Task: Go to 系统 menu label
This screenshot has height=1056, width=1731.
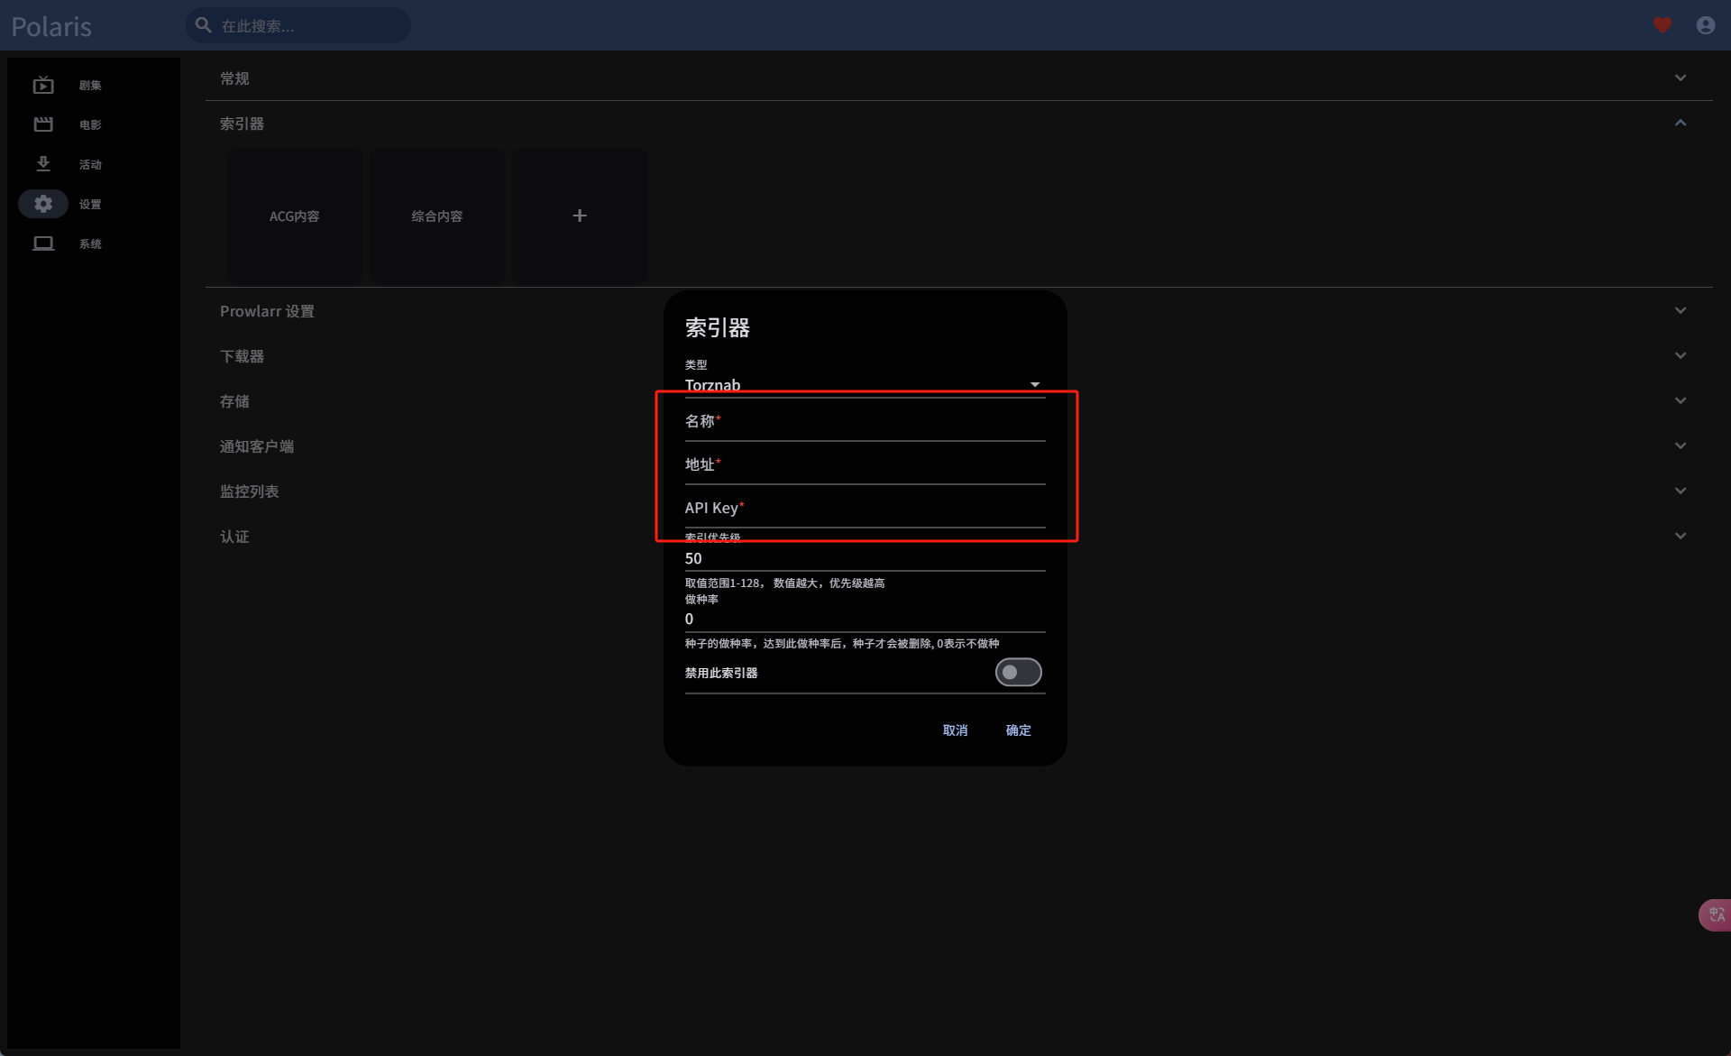Action: click(x=90, y=244)
